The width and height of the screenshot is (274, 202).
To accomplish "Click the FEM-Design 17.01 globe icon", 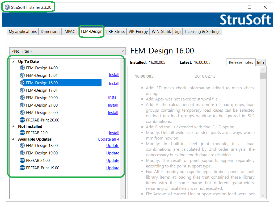I will pos(22,90).
